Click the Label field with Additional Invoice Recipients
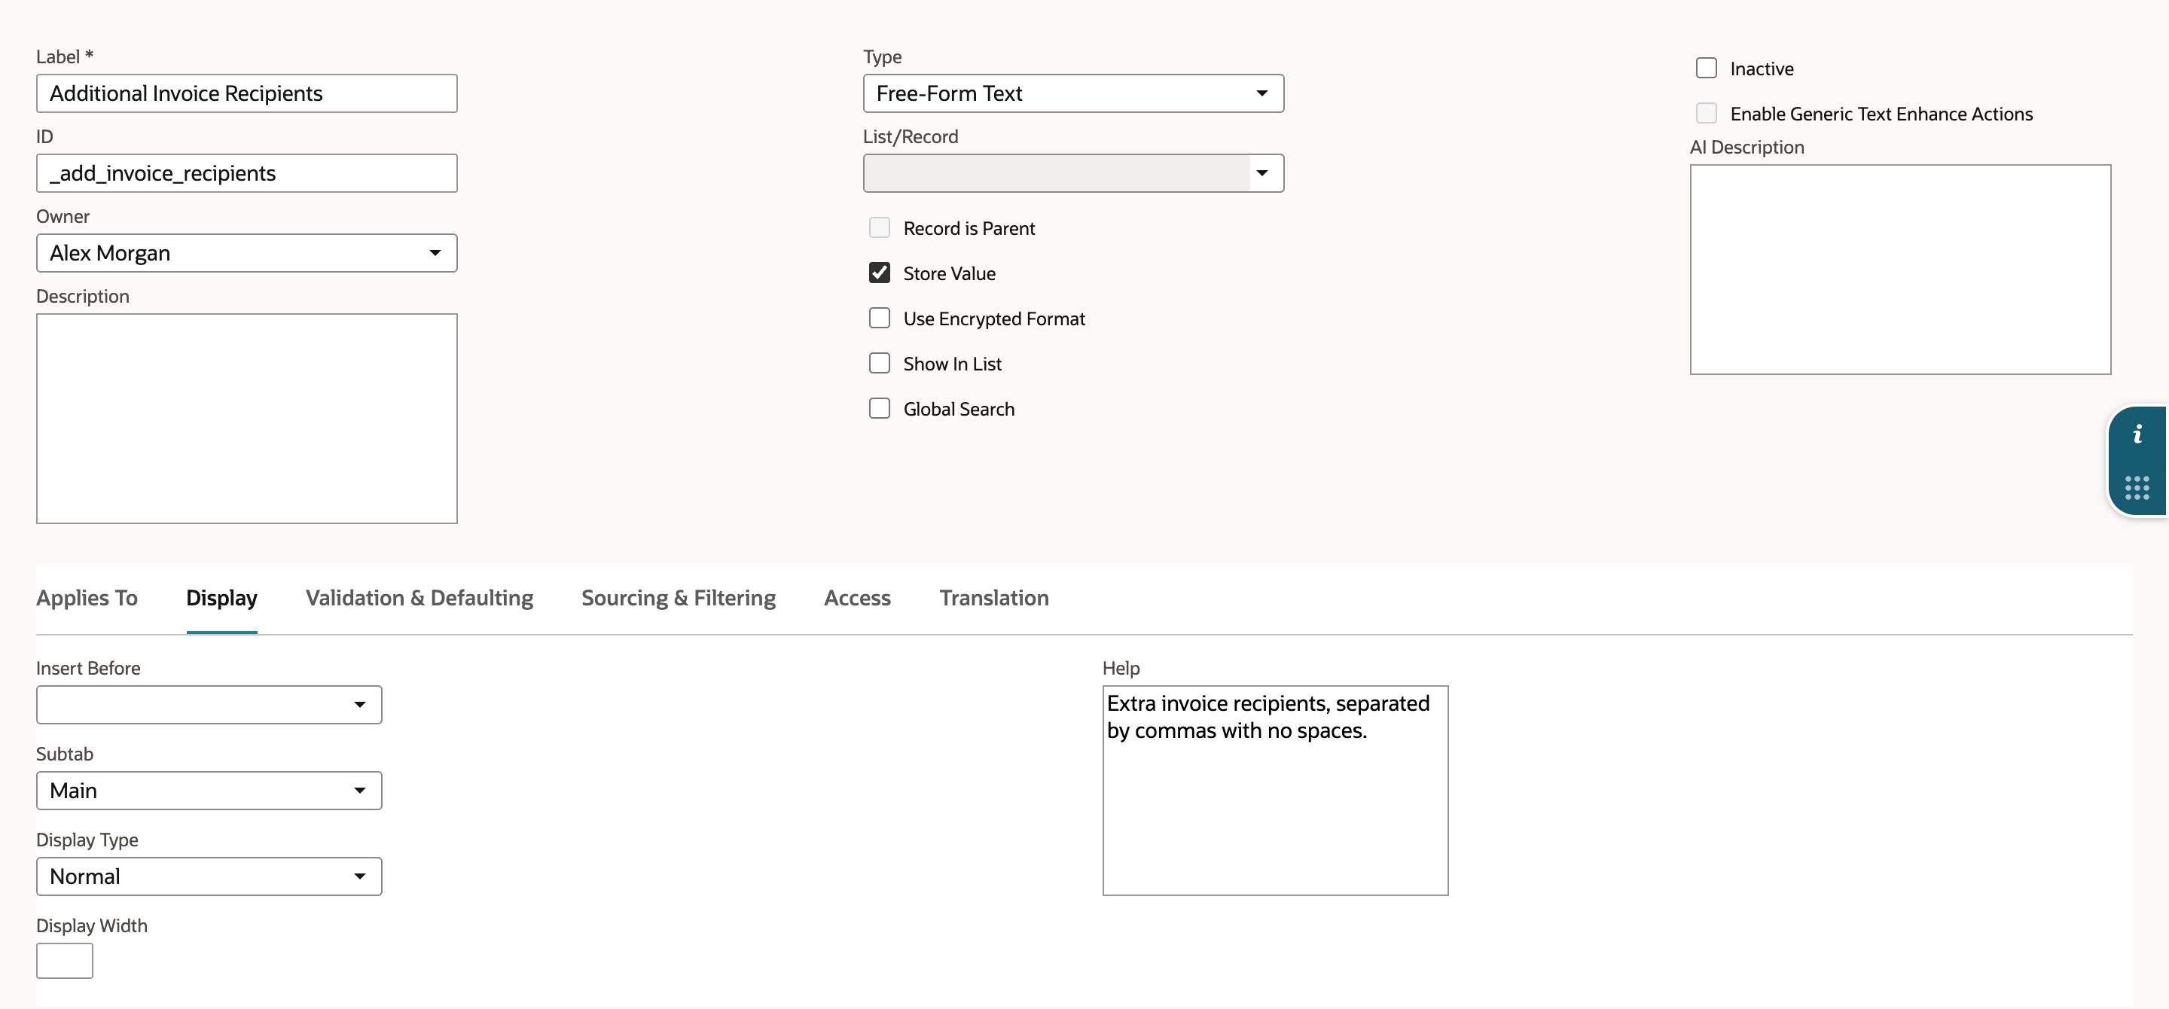Viewport: 2169px width, 1009px height. 247,93
